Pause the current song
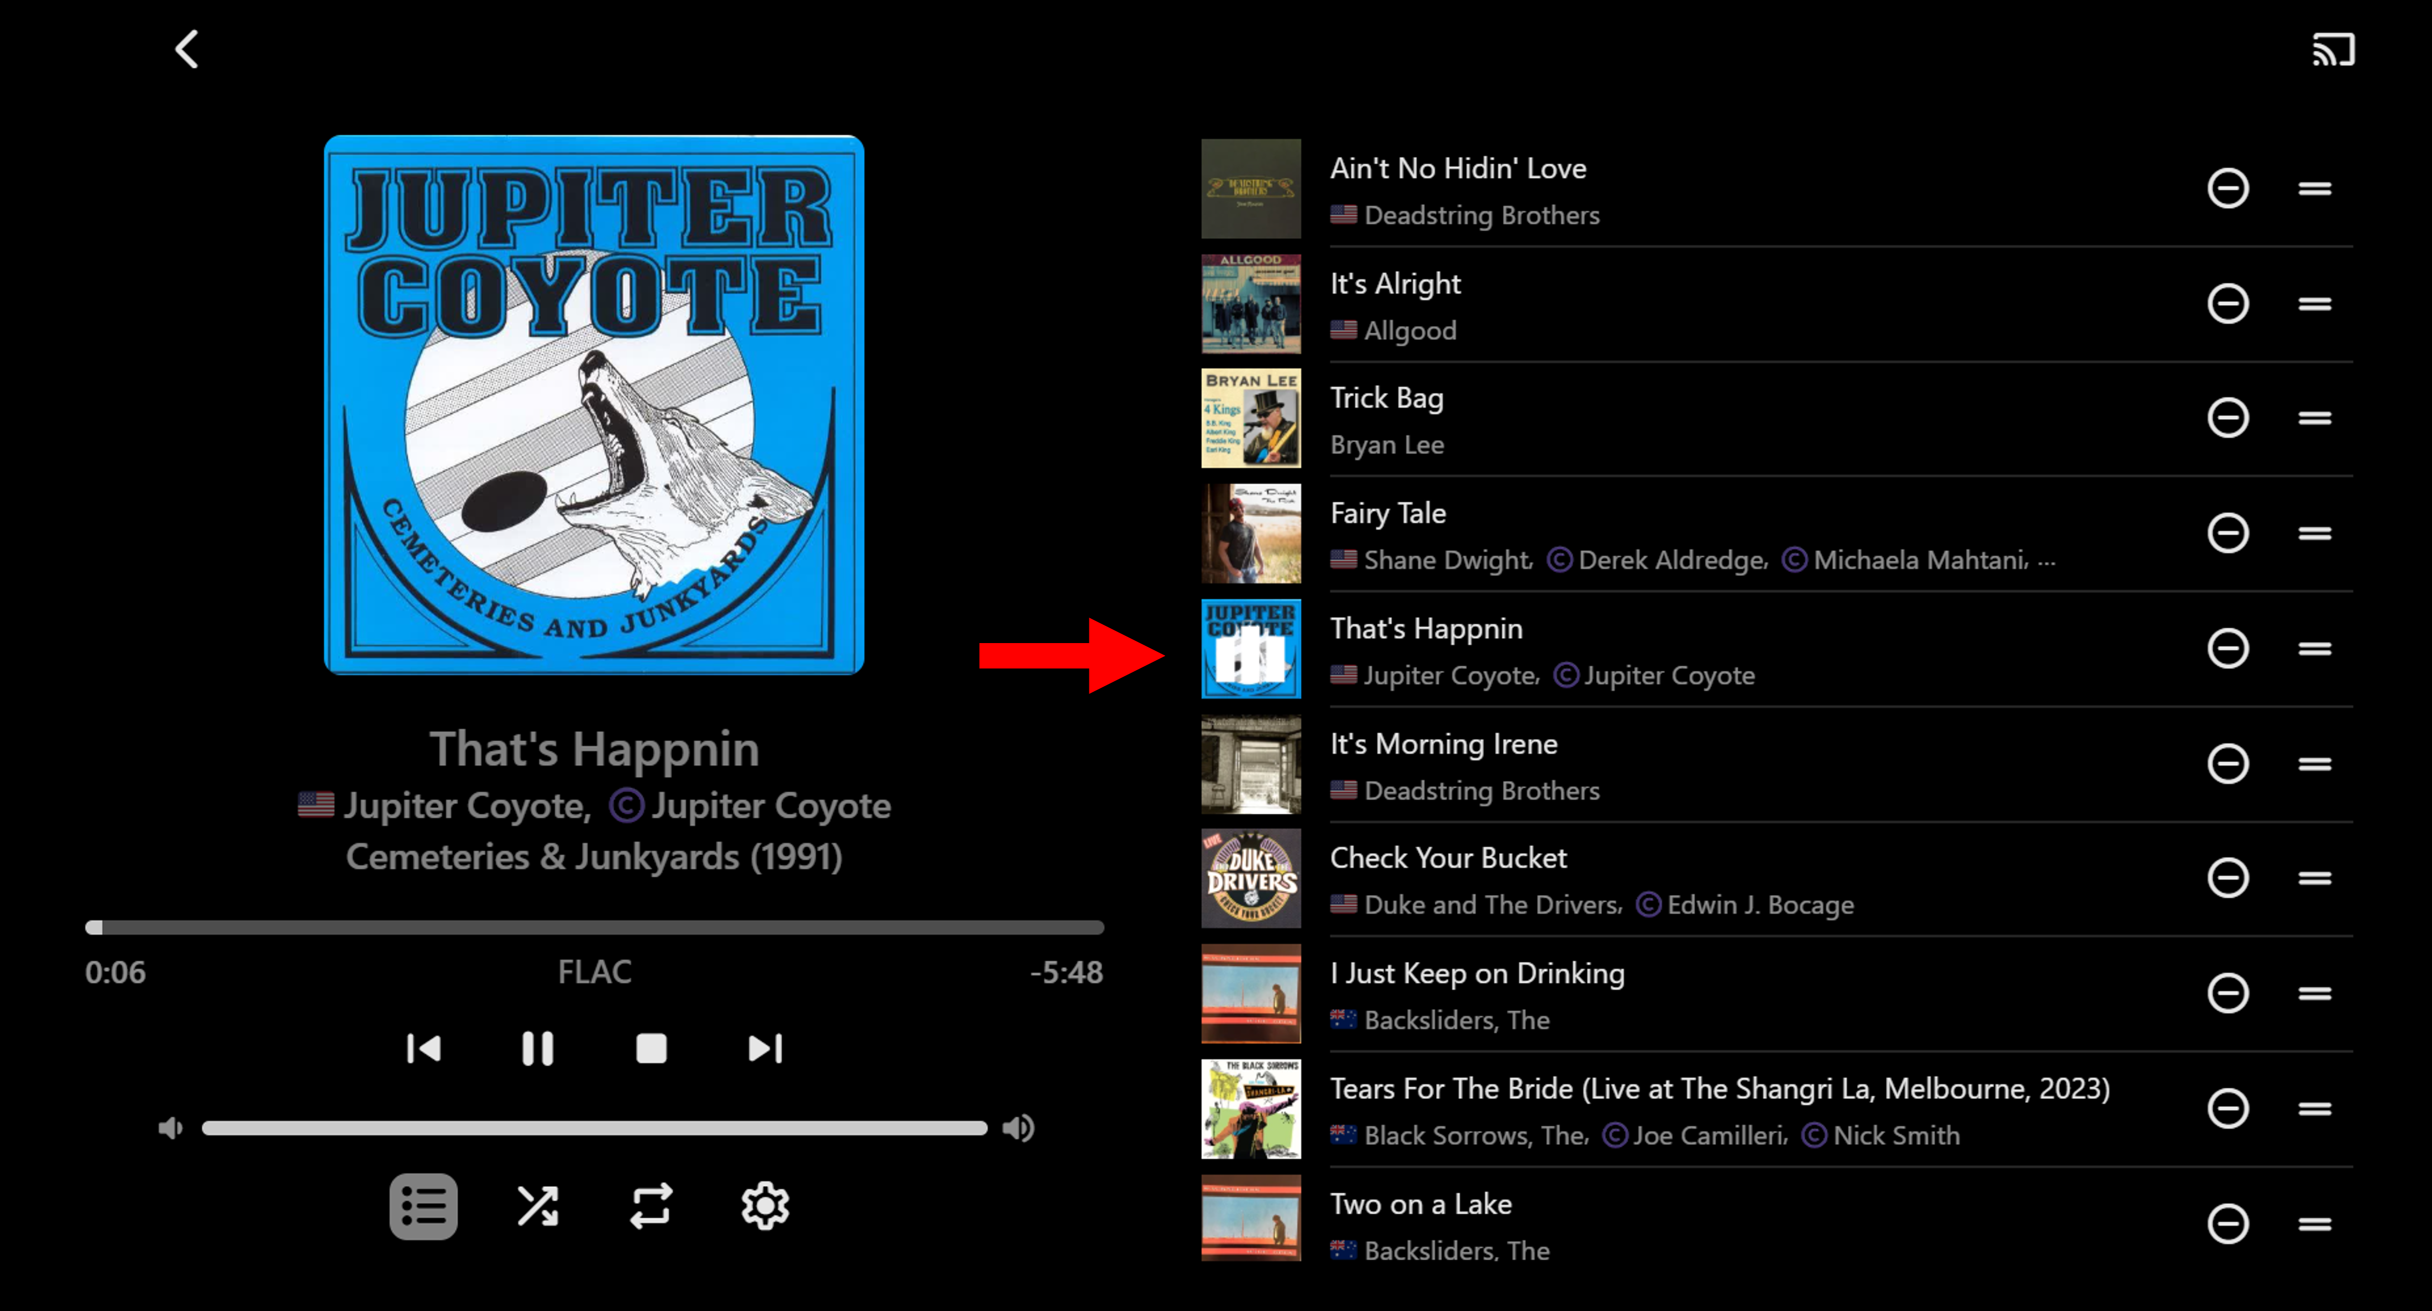This screenshot has height=1311, width=2432. pyautogui.click(x=538, y=1049)
